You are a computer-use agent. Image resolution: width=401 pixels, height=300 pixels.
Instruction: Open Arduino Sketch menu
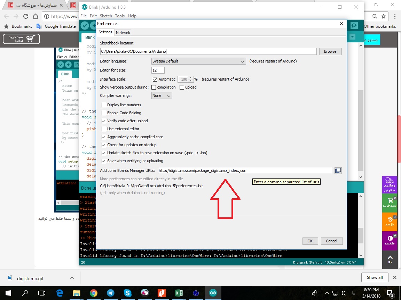point(106,16)
